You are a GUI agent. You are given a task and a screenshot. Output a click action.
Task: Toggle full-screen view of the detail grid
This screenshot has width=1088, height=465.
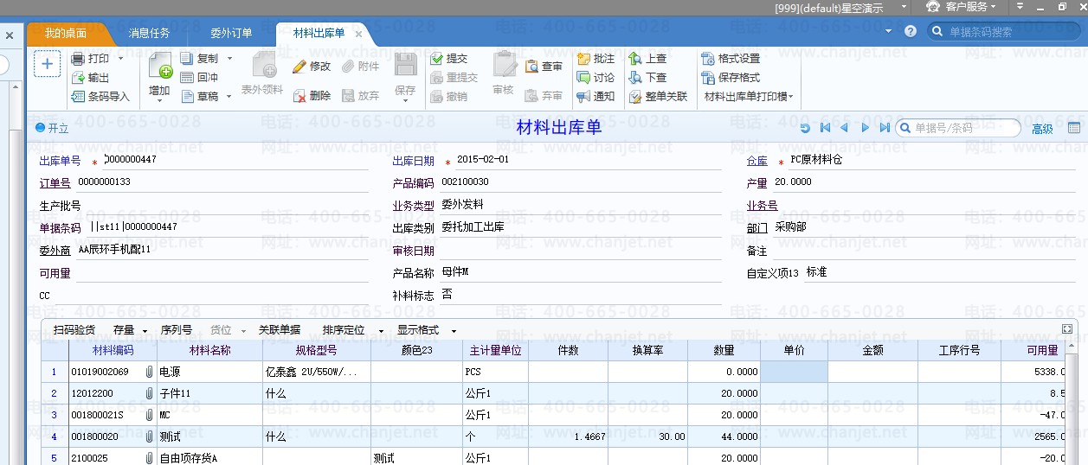pyautogui.click(x=1067, y=329)
